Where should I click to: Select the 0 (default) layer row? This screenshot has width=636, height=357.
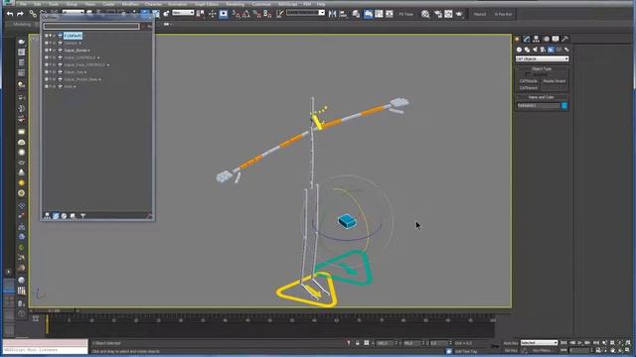point(73,36)
